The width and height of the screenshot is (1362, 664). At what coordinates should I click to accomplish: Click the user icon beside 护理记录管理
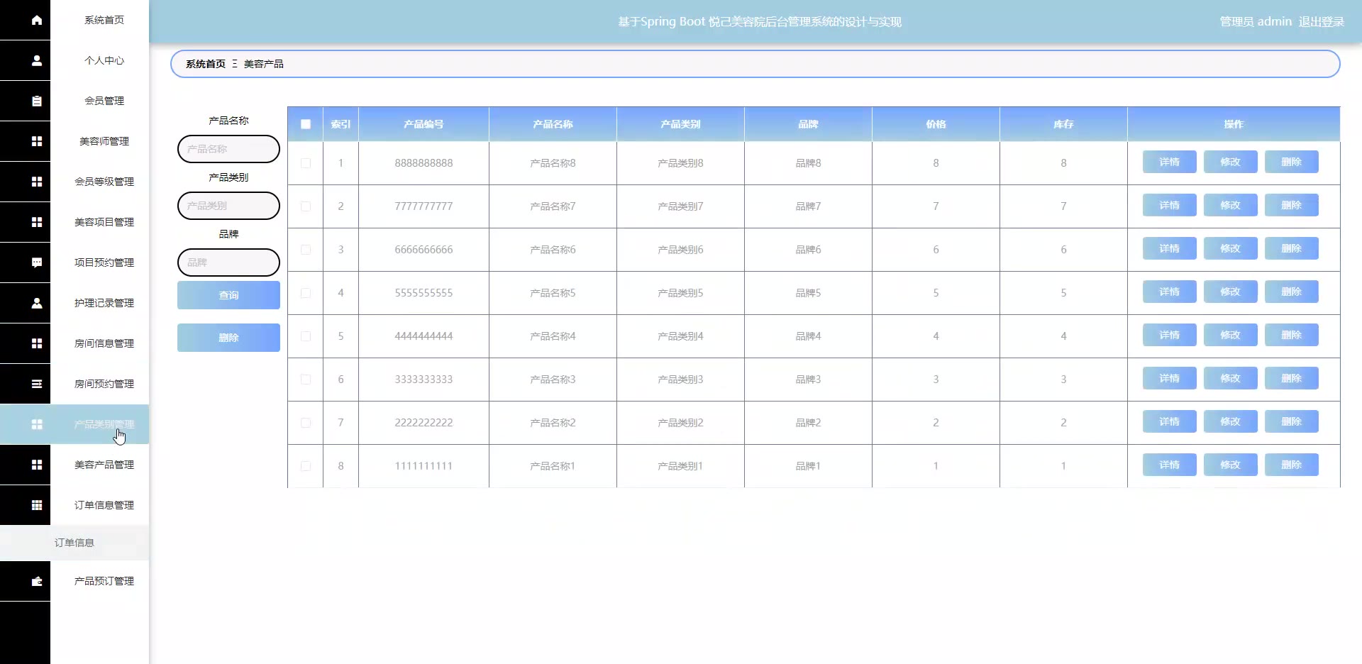[x=37, y=303]
